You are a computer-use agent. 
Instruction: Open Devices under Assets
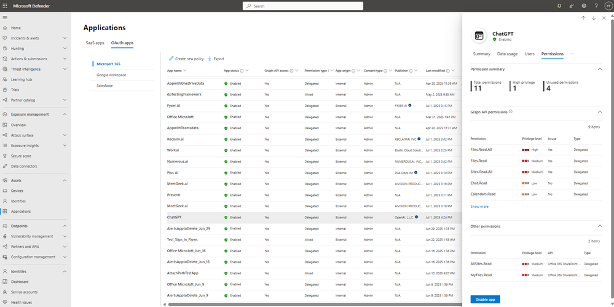click(17, 191)
